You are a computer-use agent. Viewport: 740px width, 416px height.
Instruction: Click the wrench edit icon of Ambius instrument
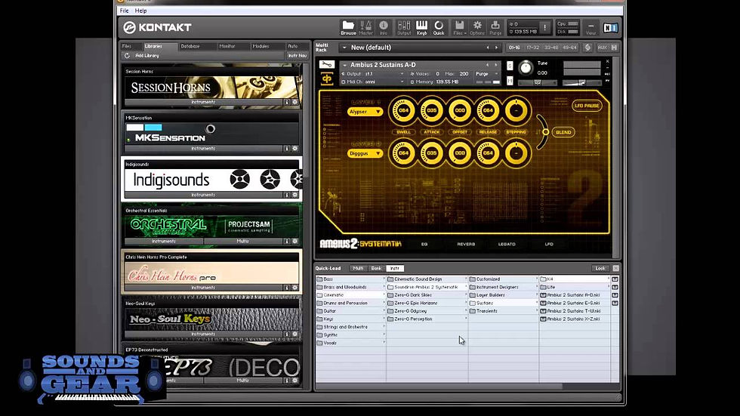click(326, 65)
